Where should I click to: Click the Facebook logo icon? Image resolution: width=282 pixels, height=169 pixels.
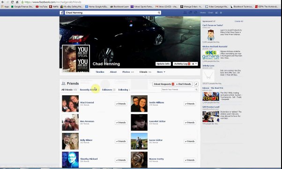coord(61,13)
